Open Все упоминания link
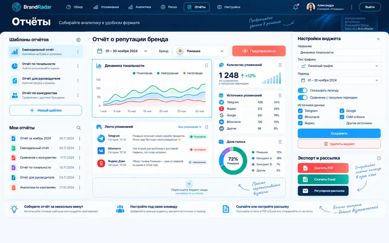 (190, 127)
